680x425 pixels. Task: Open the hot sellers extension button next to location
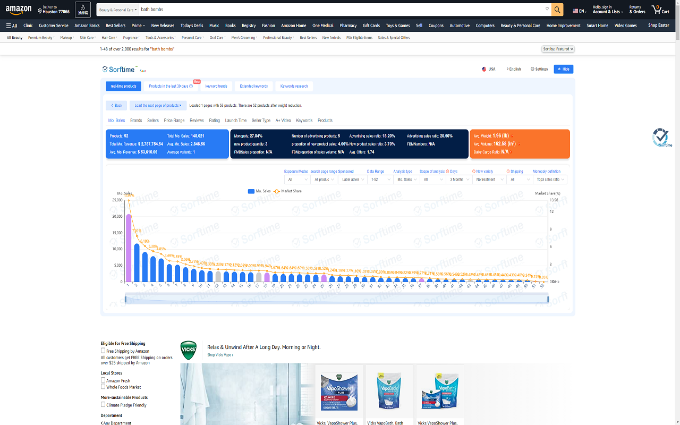[82, 10]
